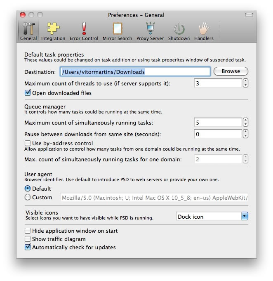This screenshot has height=281, width=273.
Task: Select the Default user agent radio button
Action: (28, 189)
